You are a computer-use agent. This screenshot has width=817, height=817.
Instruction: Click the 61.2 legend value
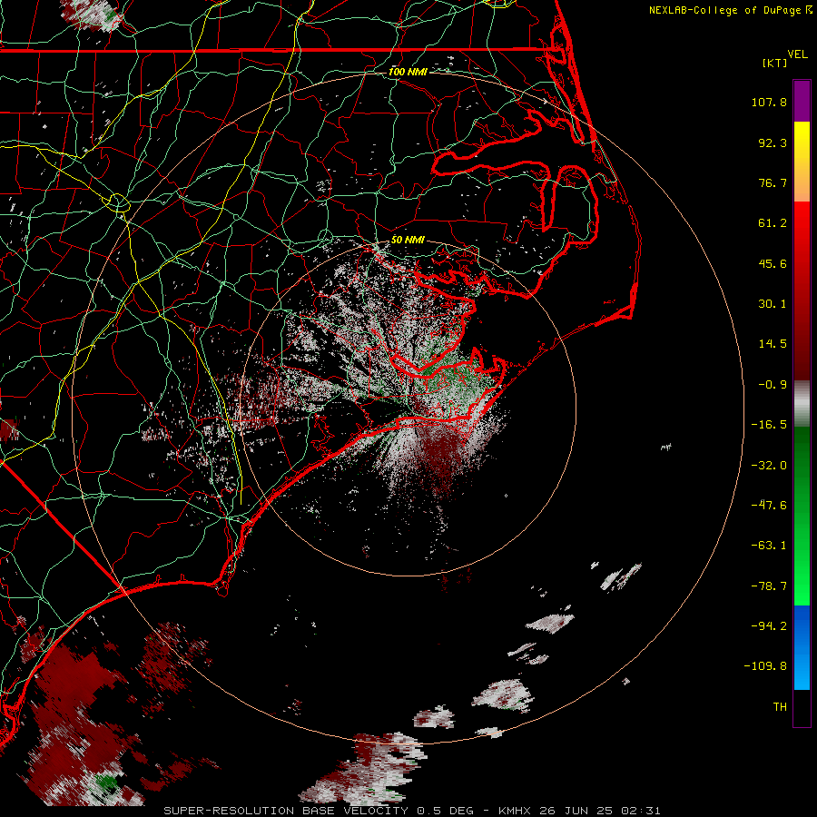(x=773, y=222)
